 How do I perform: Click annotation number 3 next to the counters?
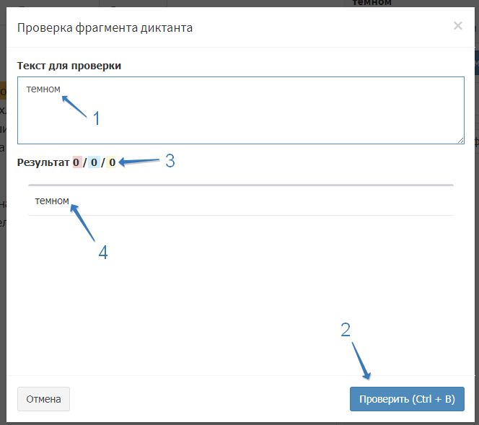click(170, 161)
